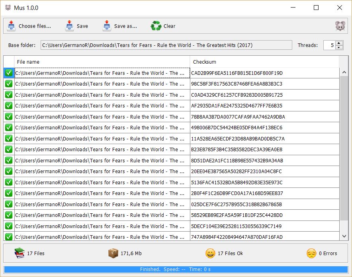The width and height of the screenshot is (352, 277).
Task: Click the green check for checksum B23E8785F3B4C35B5582DEC3A39EA0E8
Action: [x=9, y=149]
